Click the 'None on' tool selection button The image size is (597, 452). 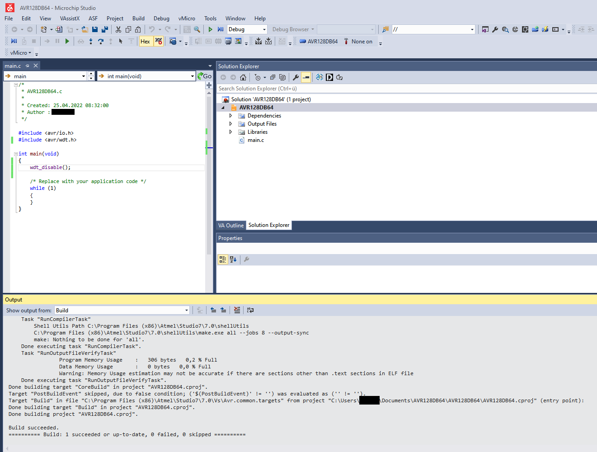pyautogui.click(x=358, y=42)
